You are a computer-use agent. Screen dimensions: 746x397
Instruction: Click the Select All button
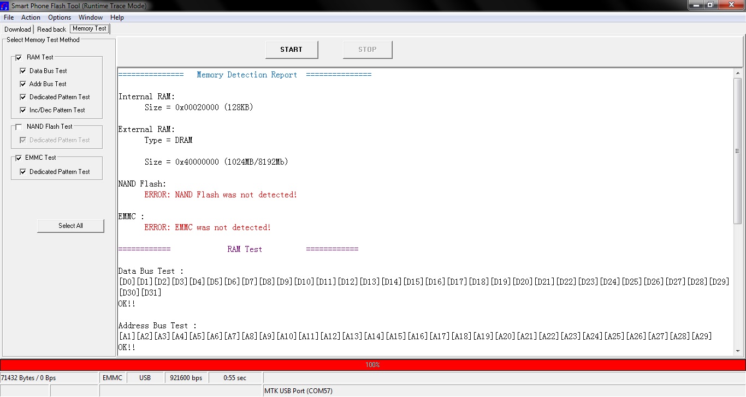[x=70, y=226]
